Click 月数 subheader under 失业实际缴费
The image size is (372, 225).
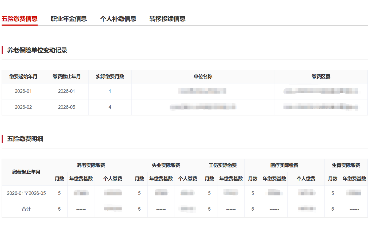[x=139, y=179]
